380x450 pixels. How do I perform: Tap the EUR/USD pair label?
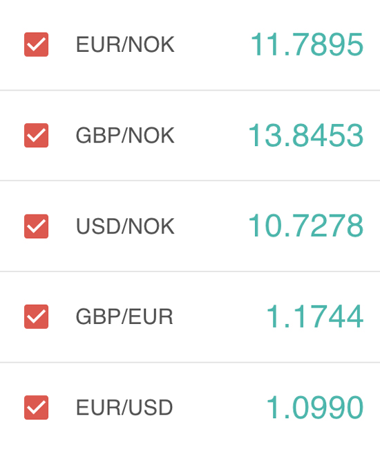click(124, 408)
